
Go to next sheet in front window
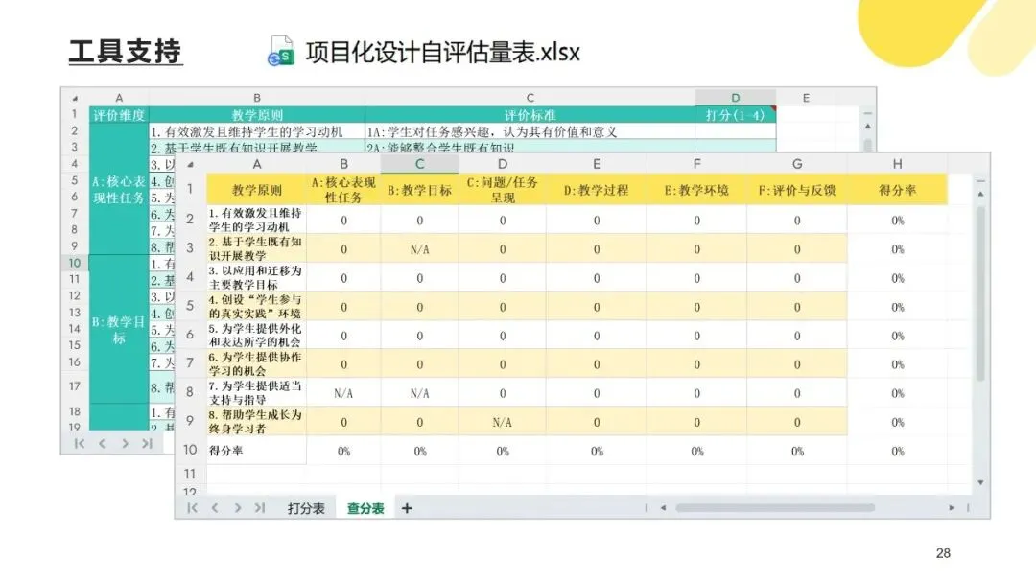coord(237,508)
